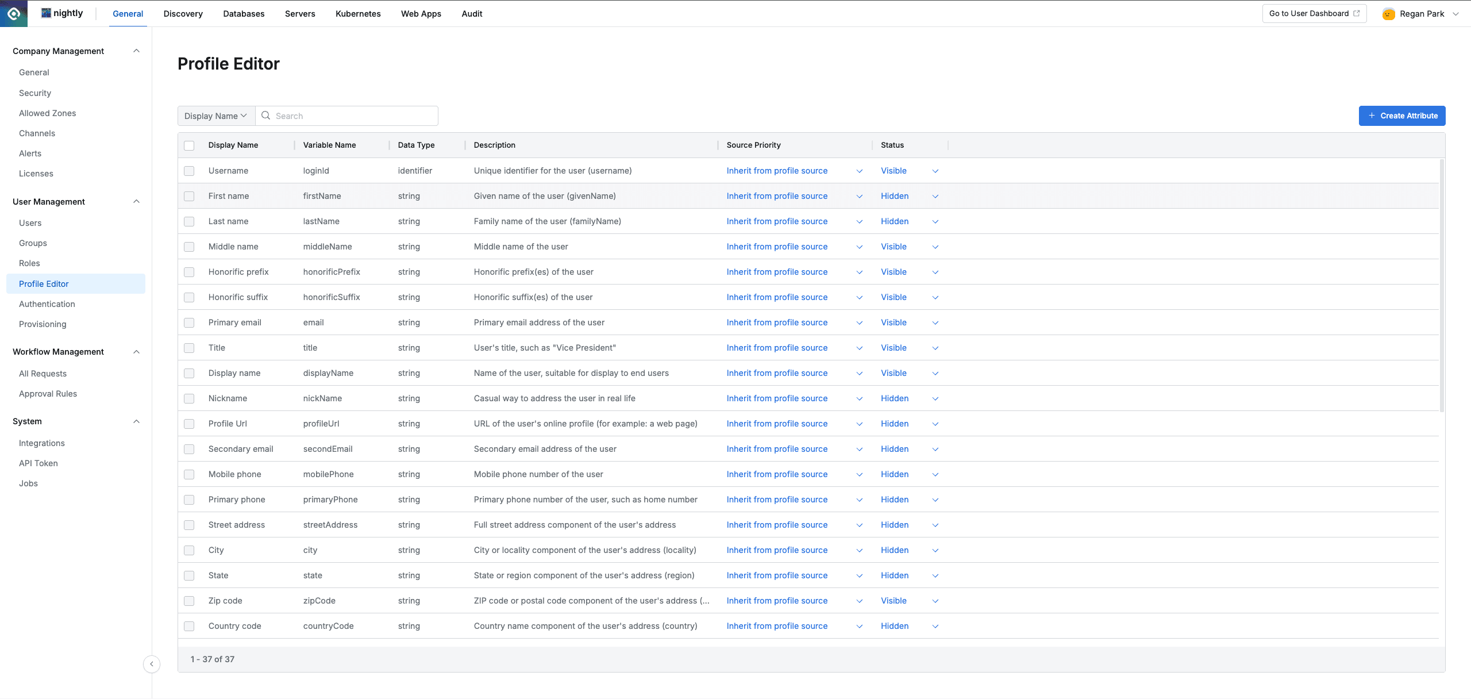Screen dimensions: 1471x699
Task: Open the Display Name filter dropdown
Action: (x=215, y=116)
